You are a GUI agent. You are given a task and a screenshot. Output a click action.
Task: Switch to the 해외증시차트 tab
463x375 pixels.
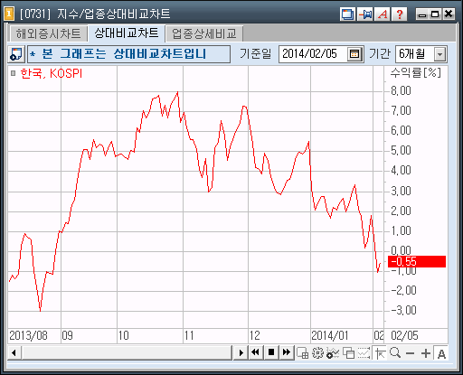[48, 33]
